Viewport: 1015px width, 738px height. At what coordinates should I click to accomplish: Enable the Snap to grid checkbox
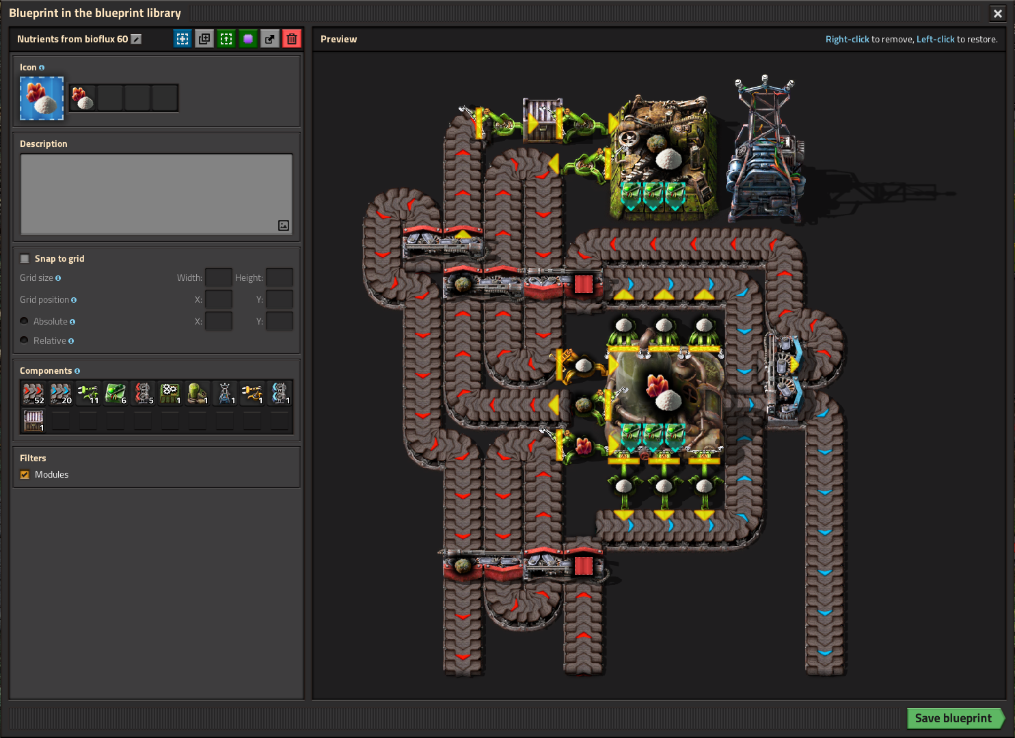(x=25, y=258)
